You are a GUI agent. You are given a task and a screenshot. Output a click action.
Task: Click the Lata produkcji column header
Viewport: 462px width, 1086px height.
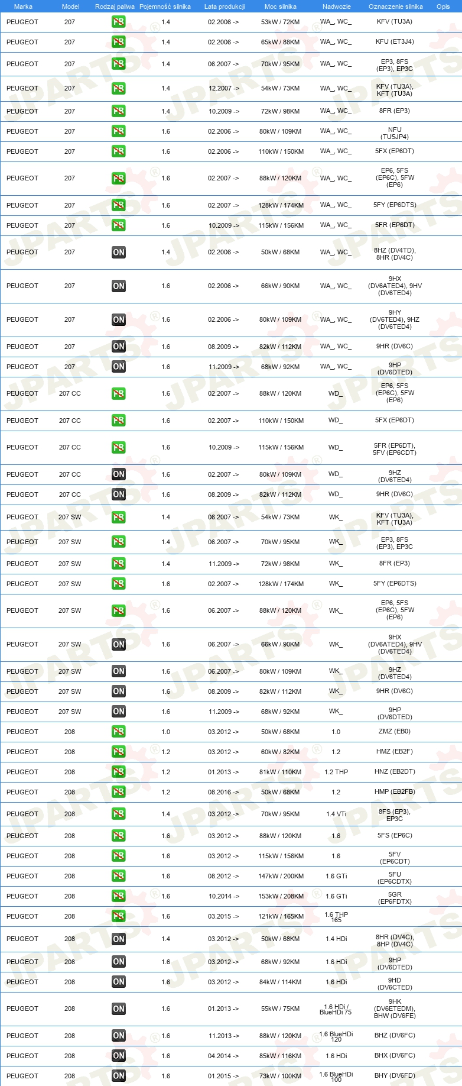[x=225, y=7]
